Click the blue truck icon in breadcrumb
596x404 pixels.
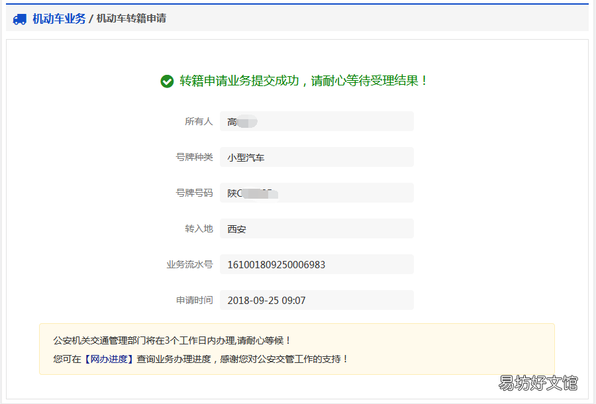point(19,19)
